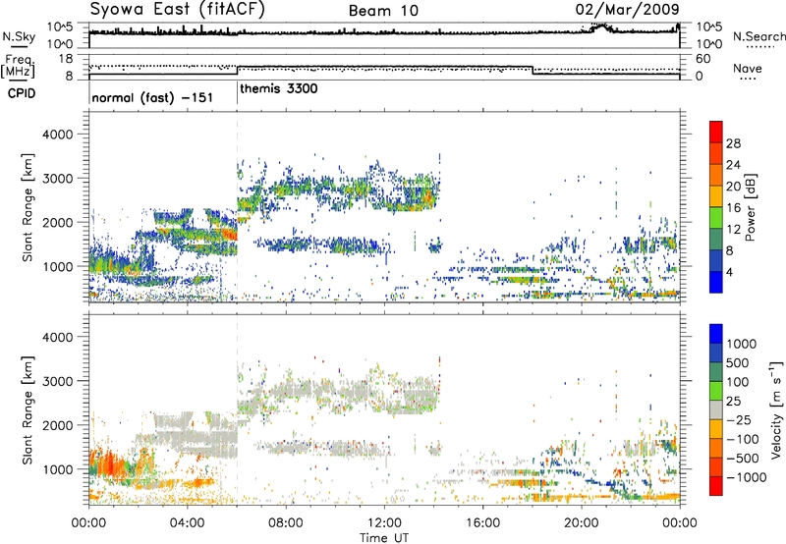Click 'Slant Range [km]' label of velocity panel
The width and height of the screenshot is (786, 544).
pos(28,409)
